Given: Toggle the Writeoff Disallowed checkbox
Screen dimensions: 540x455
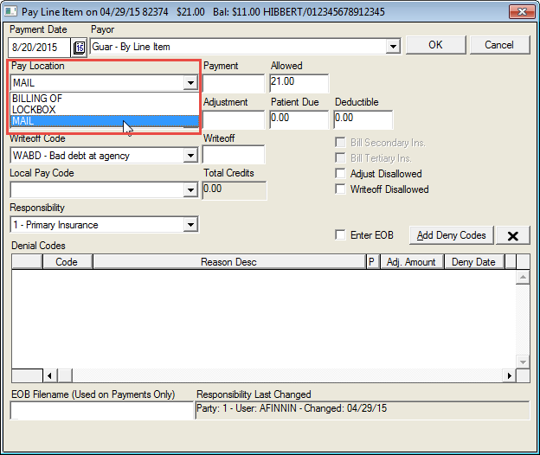Looking at the screenshot, I should click(341, 189).
